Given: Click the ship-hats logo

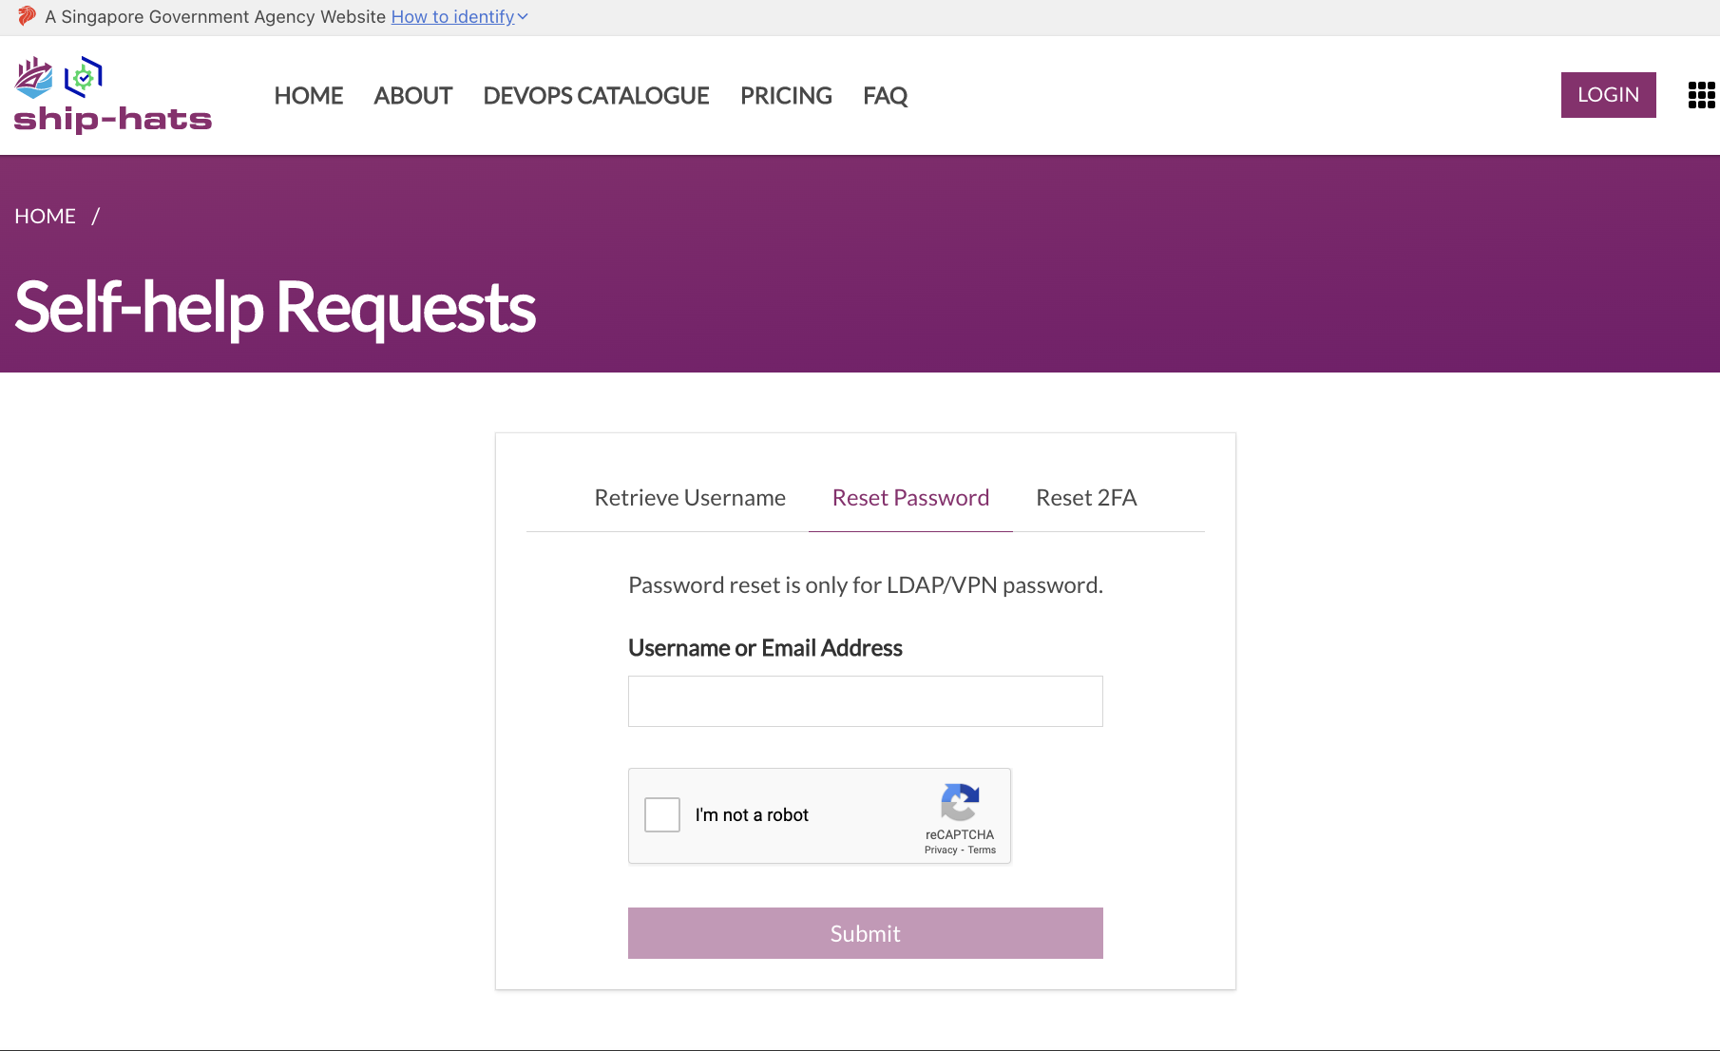Looking at the screenshot, I should pos(112,95).
